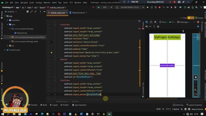
Task: Click the editor vertical scrollbar
Action: point(140,63)
